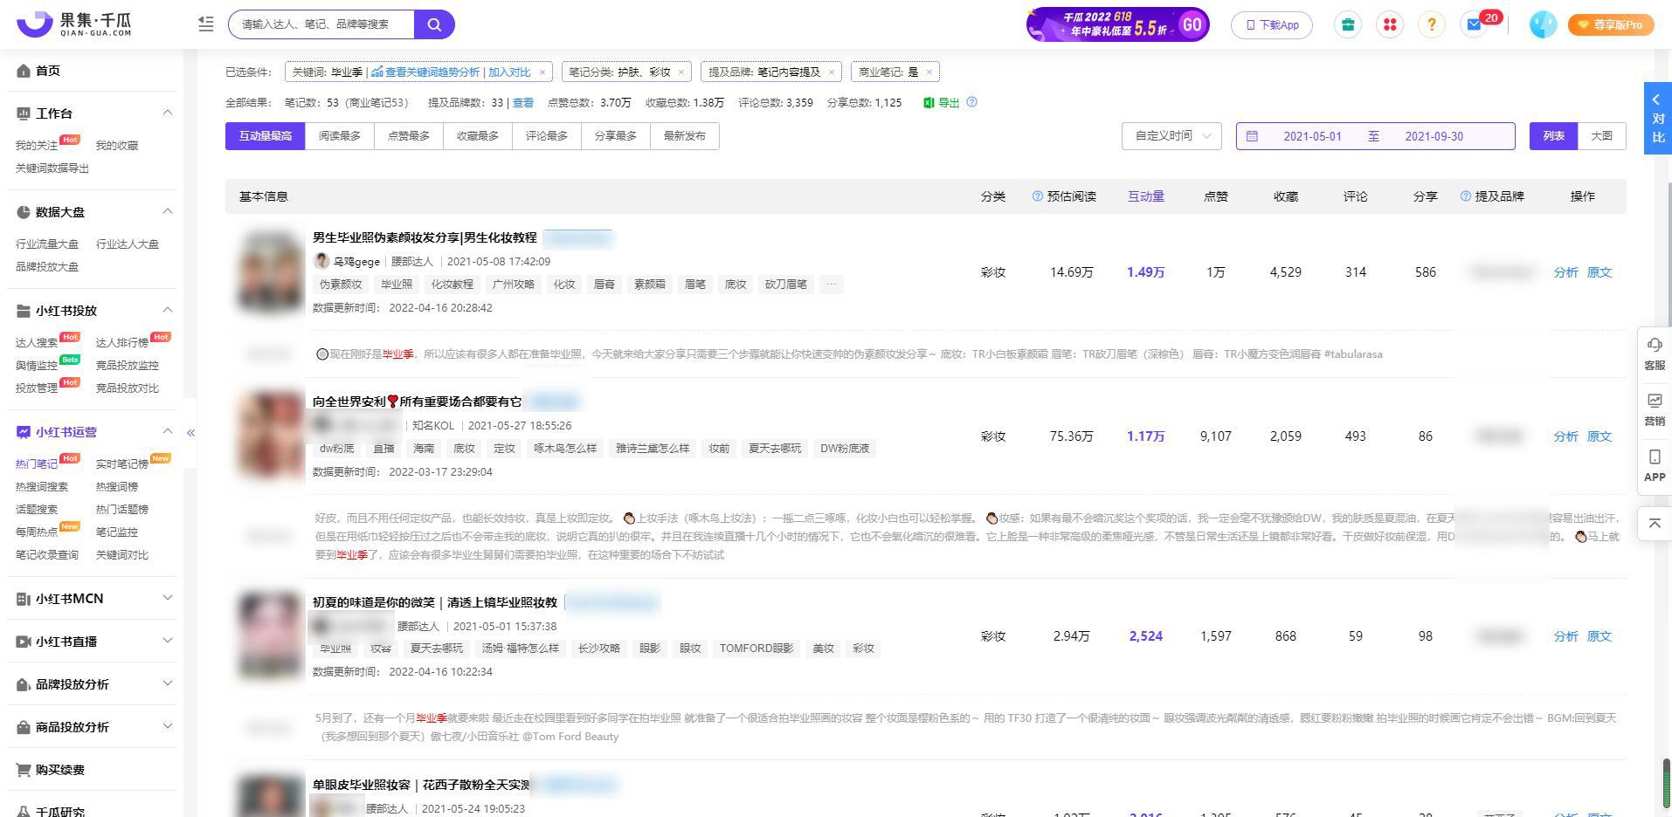Click the info icon beside 提及品牌 column
This screenshot has width=1672, height=817.
point(1466,196)
